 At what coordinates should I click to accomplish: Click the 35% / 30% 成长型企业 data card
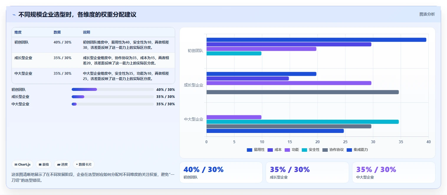[307, 172]
